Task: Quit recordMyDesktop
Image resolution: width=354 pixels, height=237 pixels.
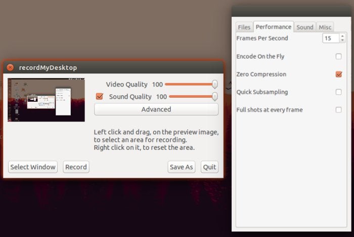Action: coord(209,167)
